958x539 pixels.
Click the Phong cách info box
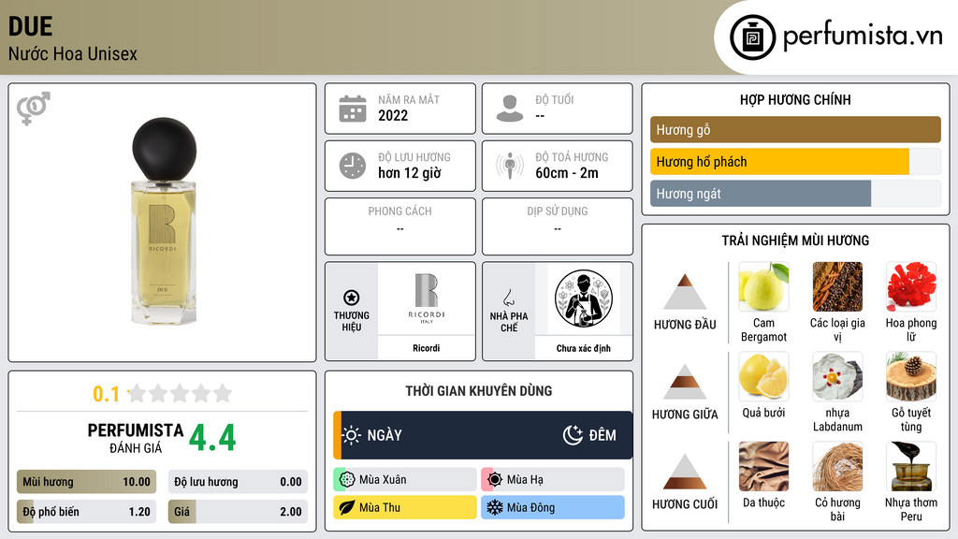pos(400,226)
